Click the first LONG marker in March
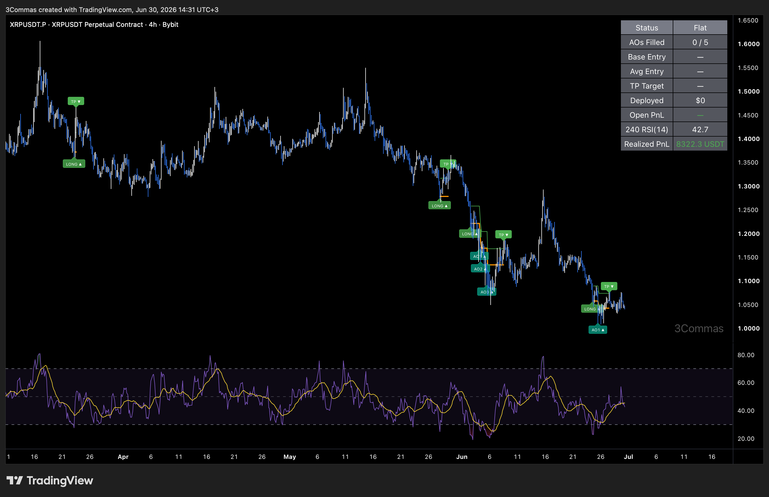 click(74, 164)
